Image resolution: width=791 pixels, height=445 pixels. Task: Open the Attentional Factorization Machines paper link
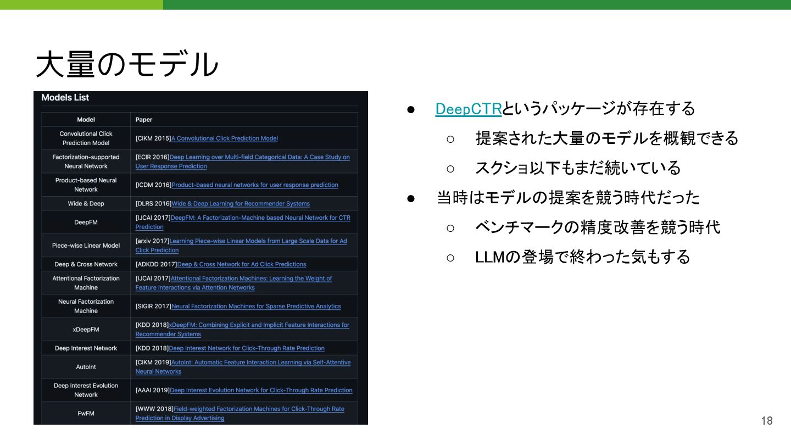234,283
